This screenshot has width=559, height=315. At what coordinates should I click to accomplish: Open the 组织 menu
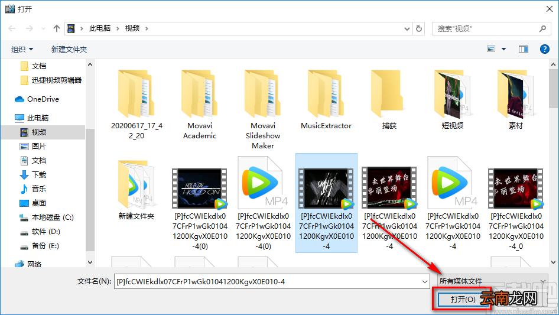(22, 49)
